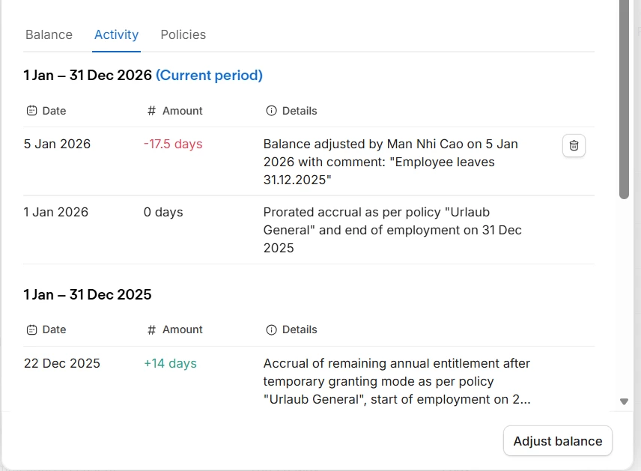The image size is (641, 471).
Task: Click info icon beside Details in 2026 period
Action: [271, 111]
